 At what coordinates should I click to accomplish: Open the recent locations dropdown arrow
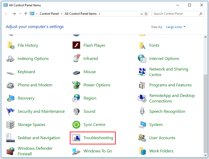20,14
